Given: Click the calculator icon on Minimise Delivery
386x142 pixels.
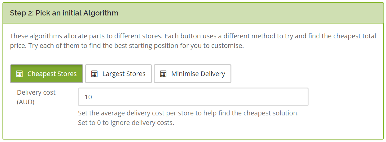Looking at the screenshot, I should point(163,74).
